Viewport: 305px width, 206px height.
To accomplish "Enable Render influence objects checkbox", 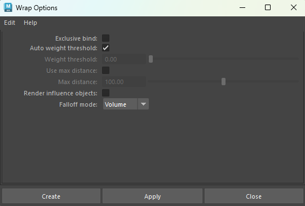I will click(105, 93).
